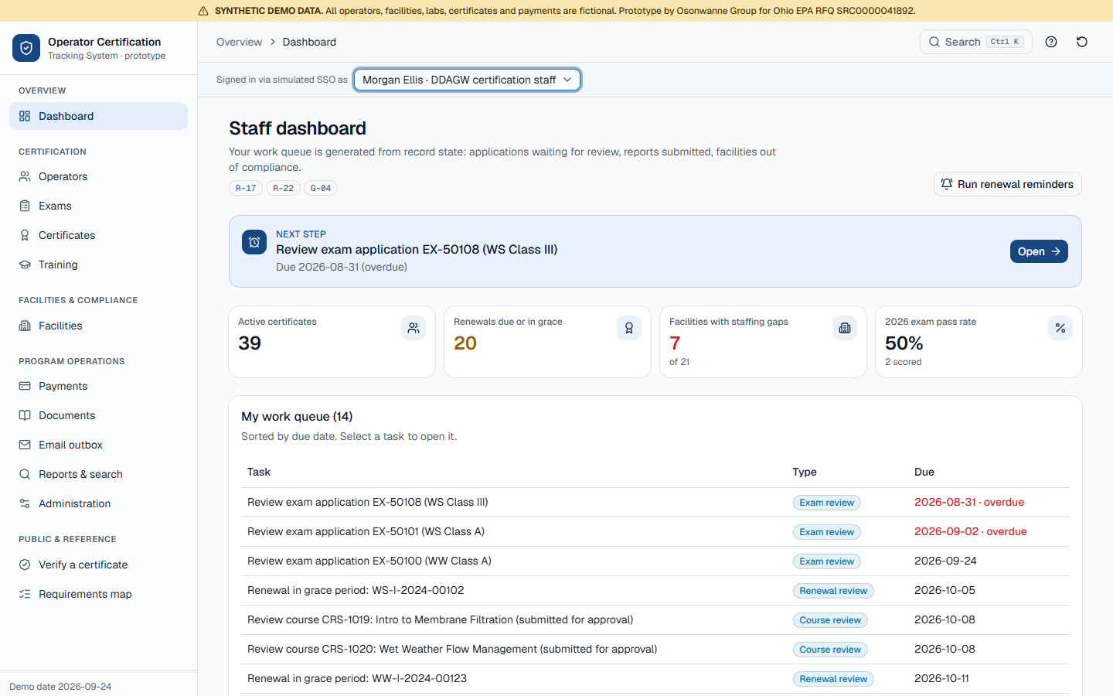Screen dimensions: 1113x696
Task: Click the Operator Certification shield logo
Action: pyautogui.click(x=26, y=48)
